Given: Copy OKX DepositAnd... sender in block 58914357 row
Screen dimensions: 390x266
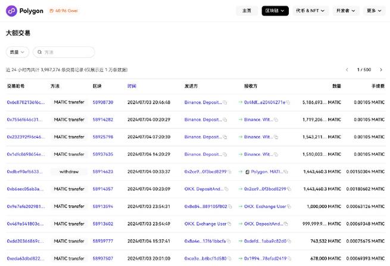Looking at the screenshot, I should (226, 189).
